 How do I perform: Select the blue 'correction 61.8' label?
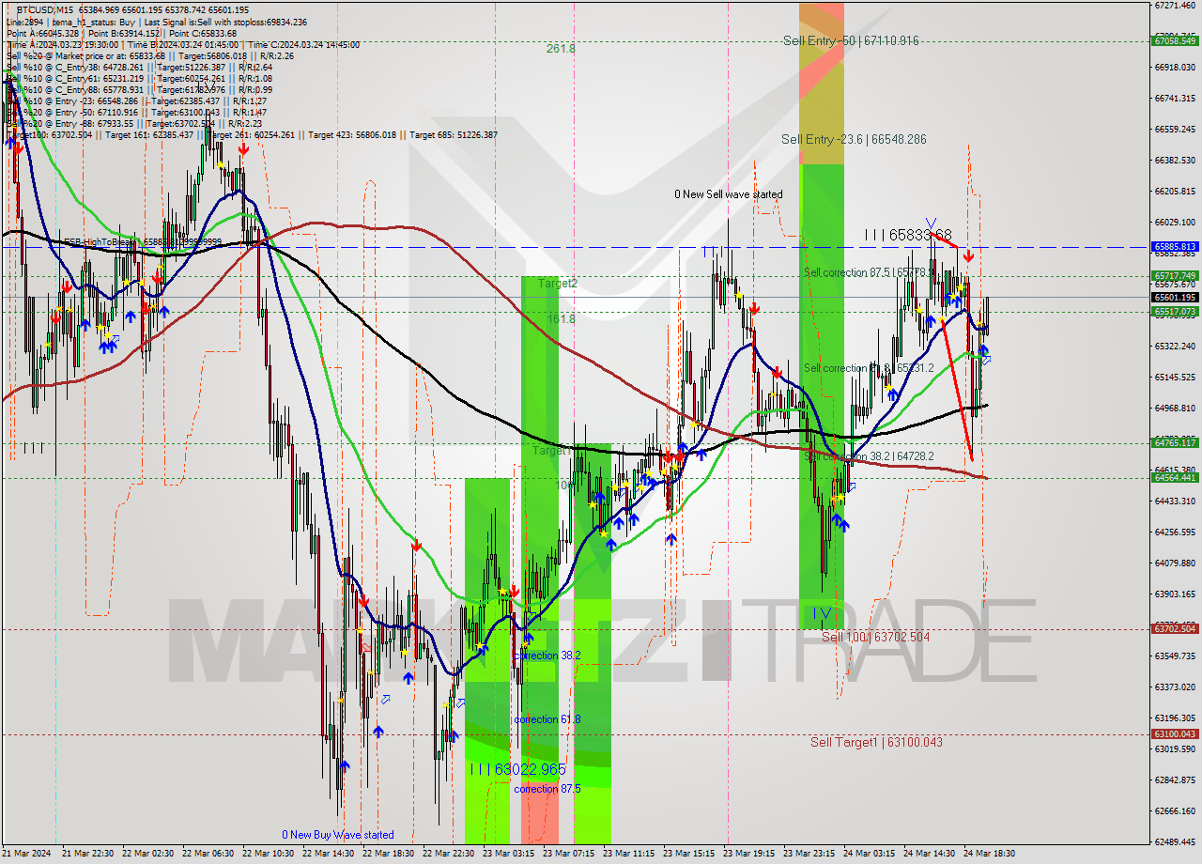547,719
